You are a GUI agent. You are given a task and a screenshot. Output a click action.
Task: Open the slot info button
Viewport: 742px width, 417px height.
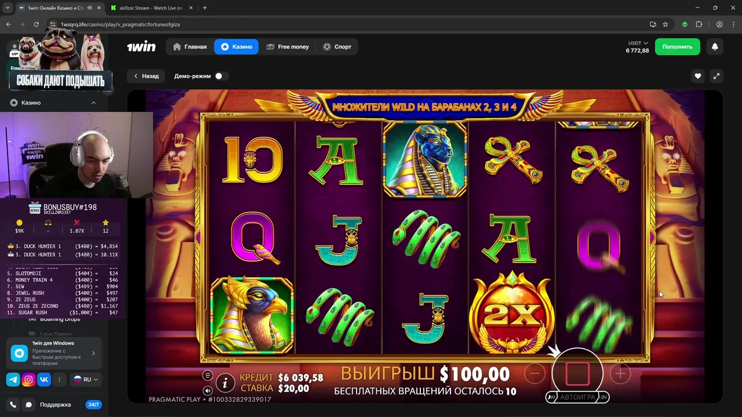pyautogui.click(x=225, y=382)
